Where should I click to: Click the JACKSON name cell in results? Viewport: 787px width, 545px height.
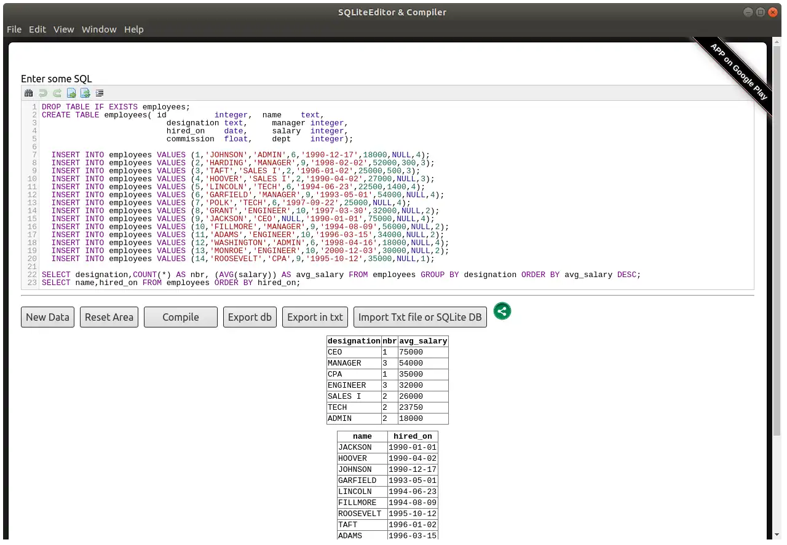point(362,447)
